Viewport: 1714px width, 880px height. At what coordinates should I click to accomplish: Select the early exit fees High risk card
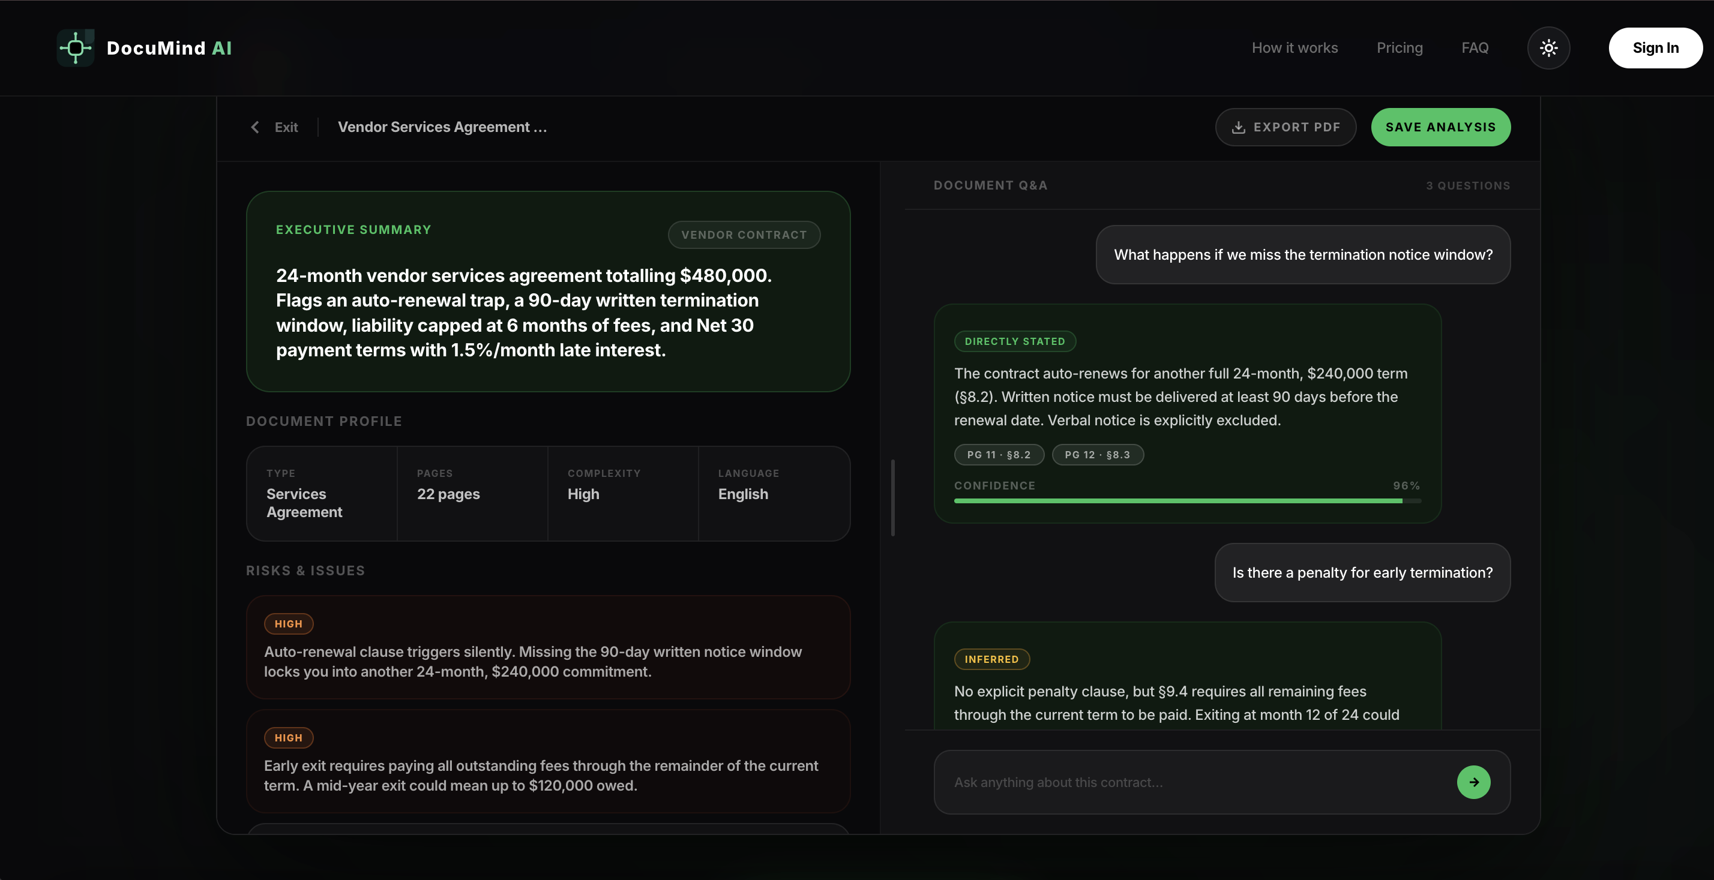[x=549, y=761]
